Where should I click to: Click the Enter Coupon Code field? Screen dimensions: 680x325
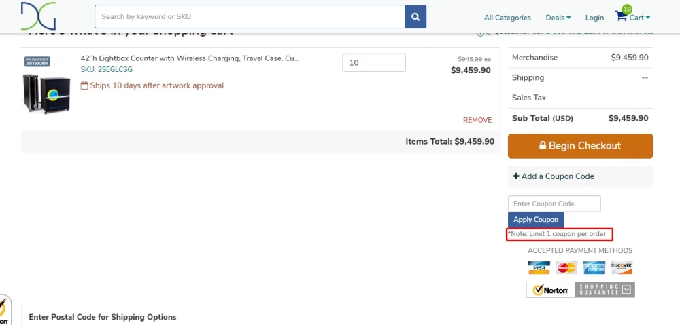pos(554,204)
